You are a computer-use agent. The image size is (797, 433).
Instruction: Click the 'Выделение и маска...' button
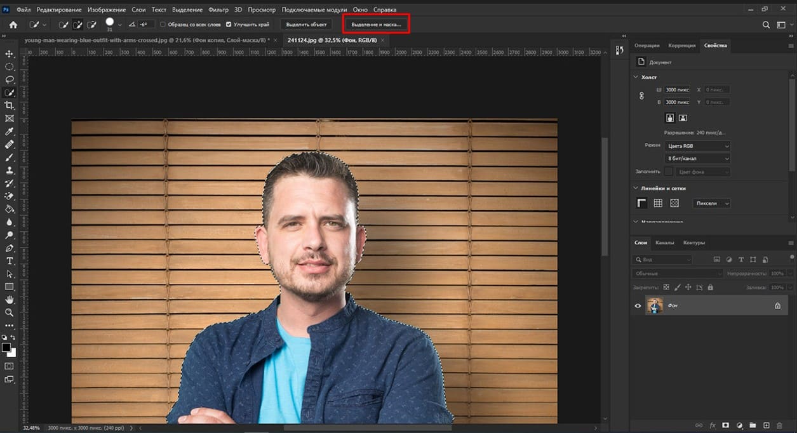[377, 24]
